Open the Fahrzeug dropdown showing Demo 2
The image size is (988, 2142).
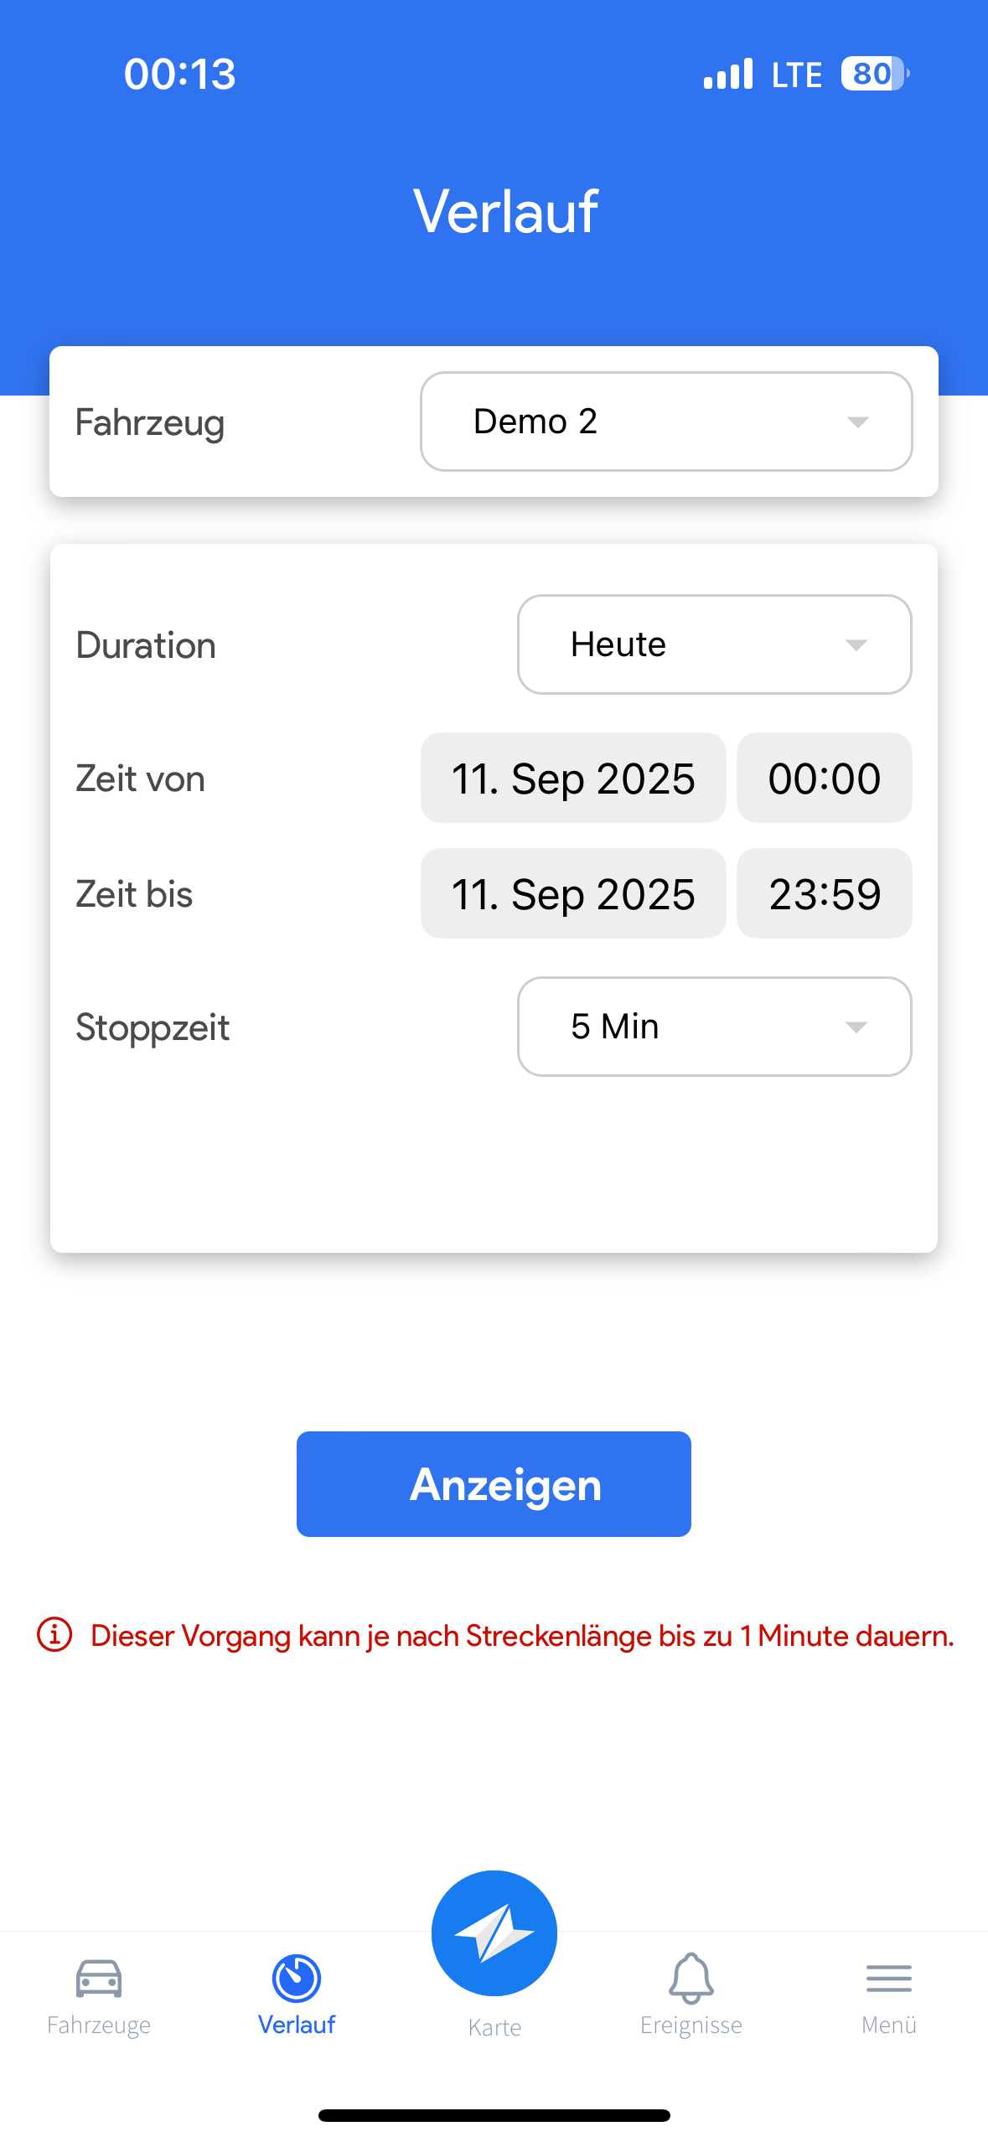click(666, 422)
